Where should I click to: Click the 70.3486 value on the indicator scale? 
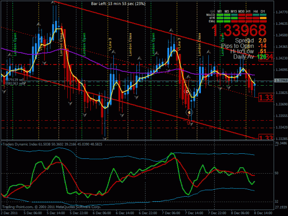[281, 143]
